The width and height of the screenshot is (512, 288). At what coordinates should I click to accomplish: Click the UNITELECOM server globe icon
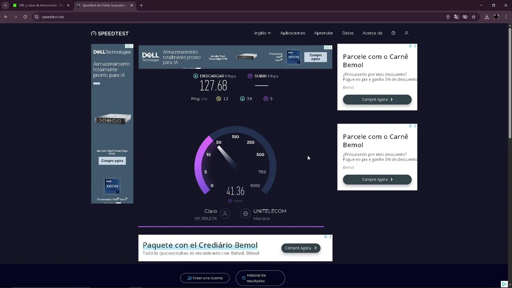pyautogui.click(x=246, y=214)
